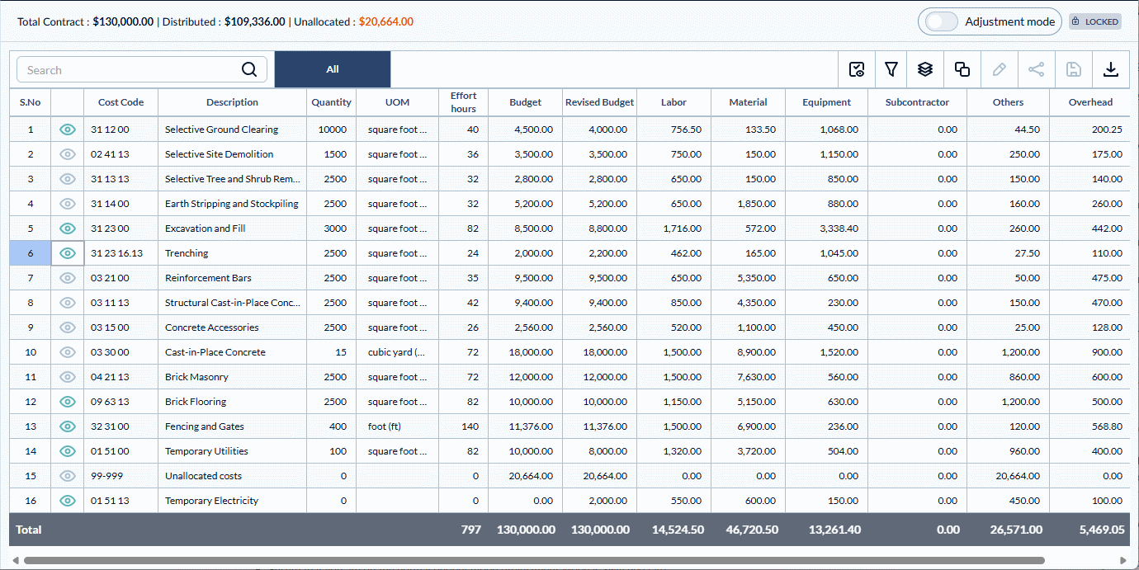Image resolution: width=1139 pixels, height=570 pixels.
Task: Click into the Search input field
Action: (x=128, y=70)
